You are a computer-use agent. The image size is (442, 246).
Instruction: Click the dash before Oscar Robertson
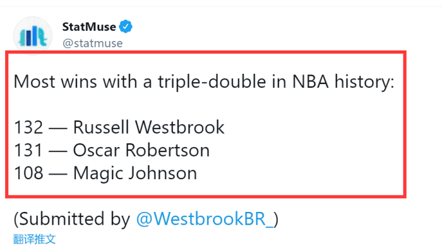[x=58, y=151]
